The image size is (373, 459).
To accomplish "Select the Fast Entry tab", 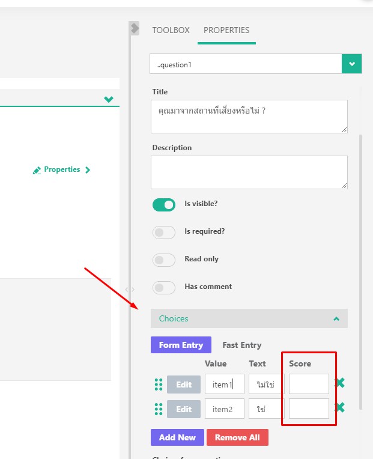I will [x=241, y=345].
